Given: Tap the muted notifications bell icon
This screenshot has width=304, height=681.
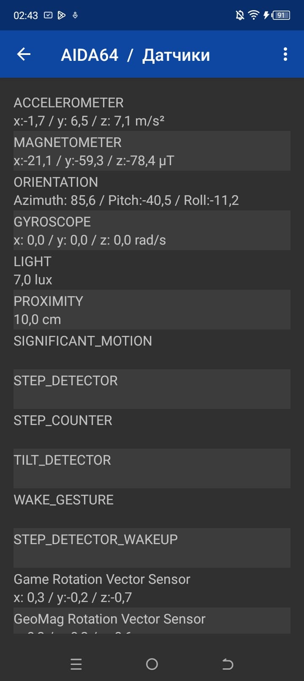Looking at the screenshot, I should click(240, 16).
